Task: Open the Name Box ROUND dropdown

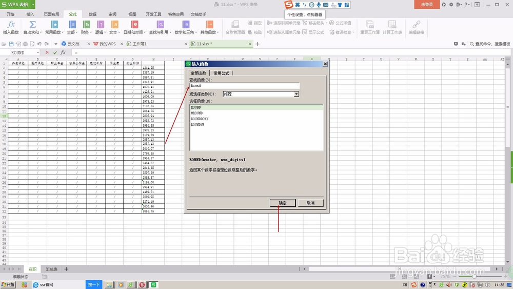Action: pyautogui.click(x=38, y=53)
